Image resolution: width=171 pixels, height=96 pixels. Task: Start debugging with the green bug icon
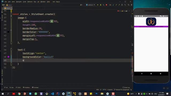tap(101, 5)
